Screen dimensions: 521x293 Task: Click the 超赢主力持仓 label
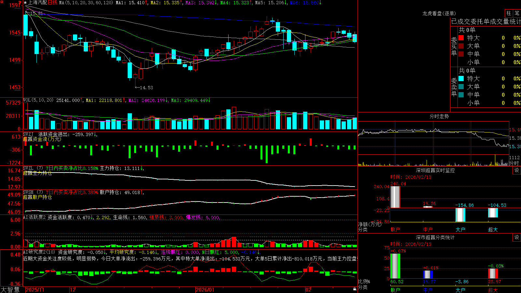click(x=37, y=173)
